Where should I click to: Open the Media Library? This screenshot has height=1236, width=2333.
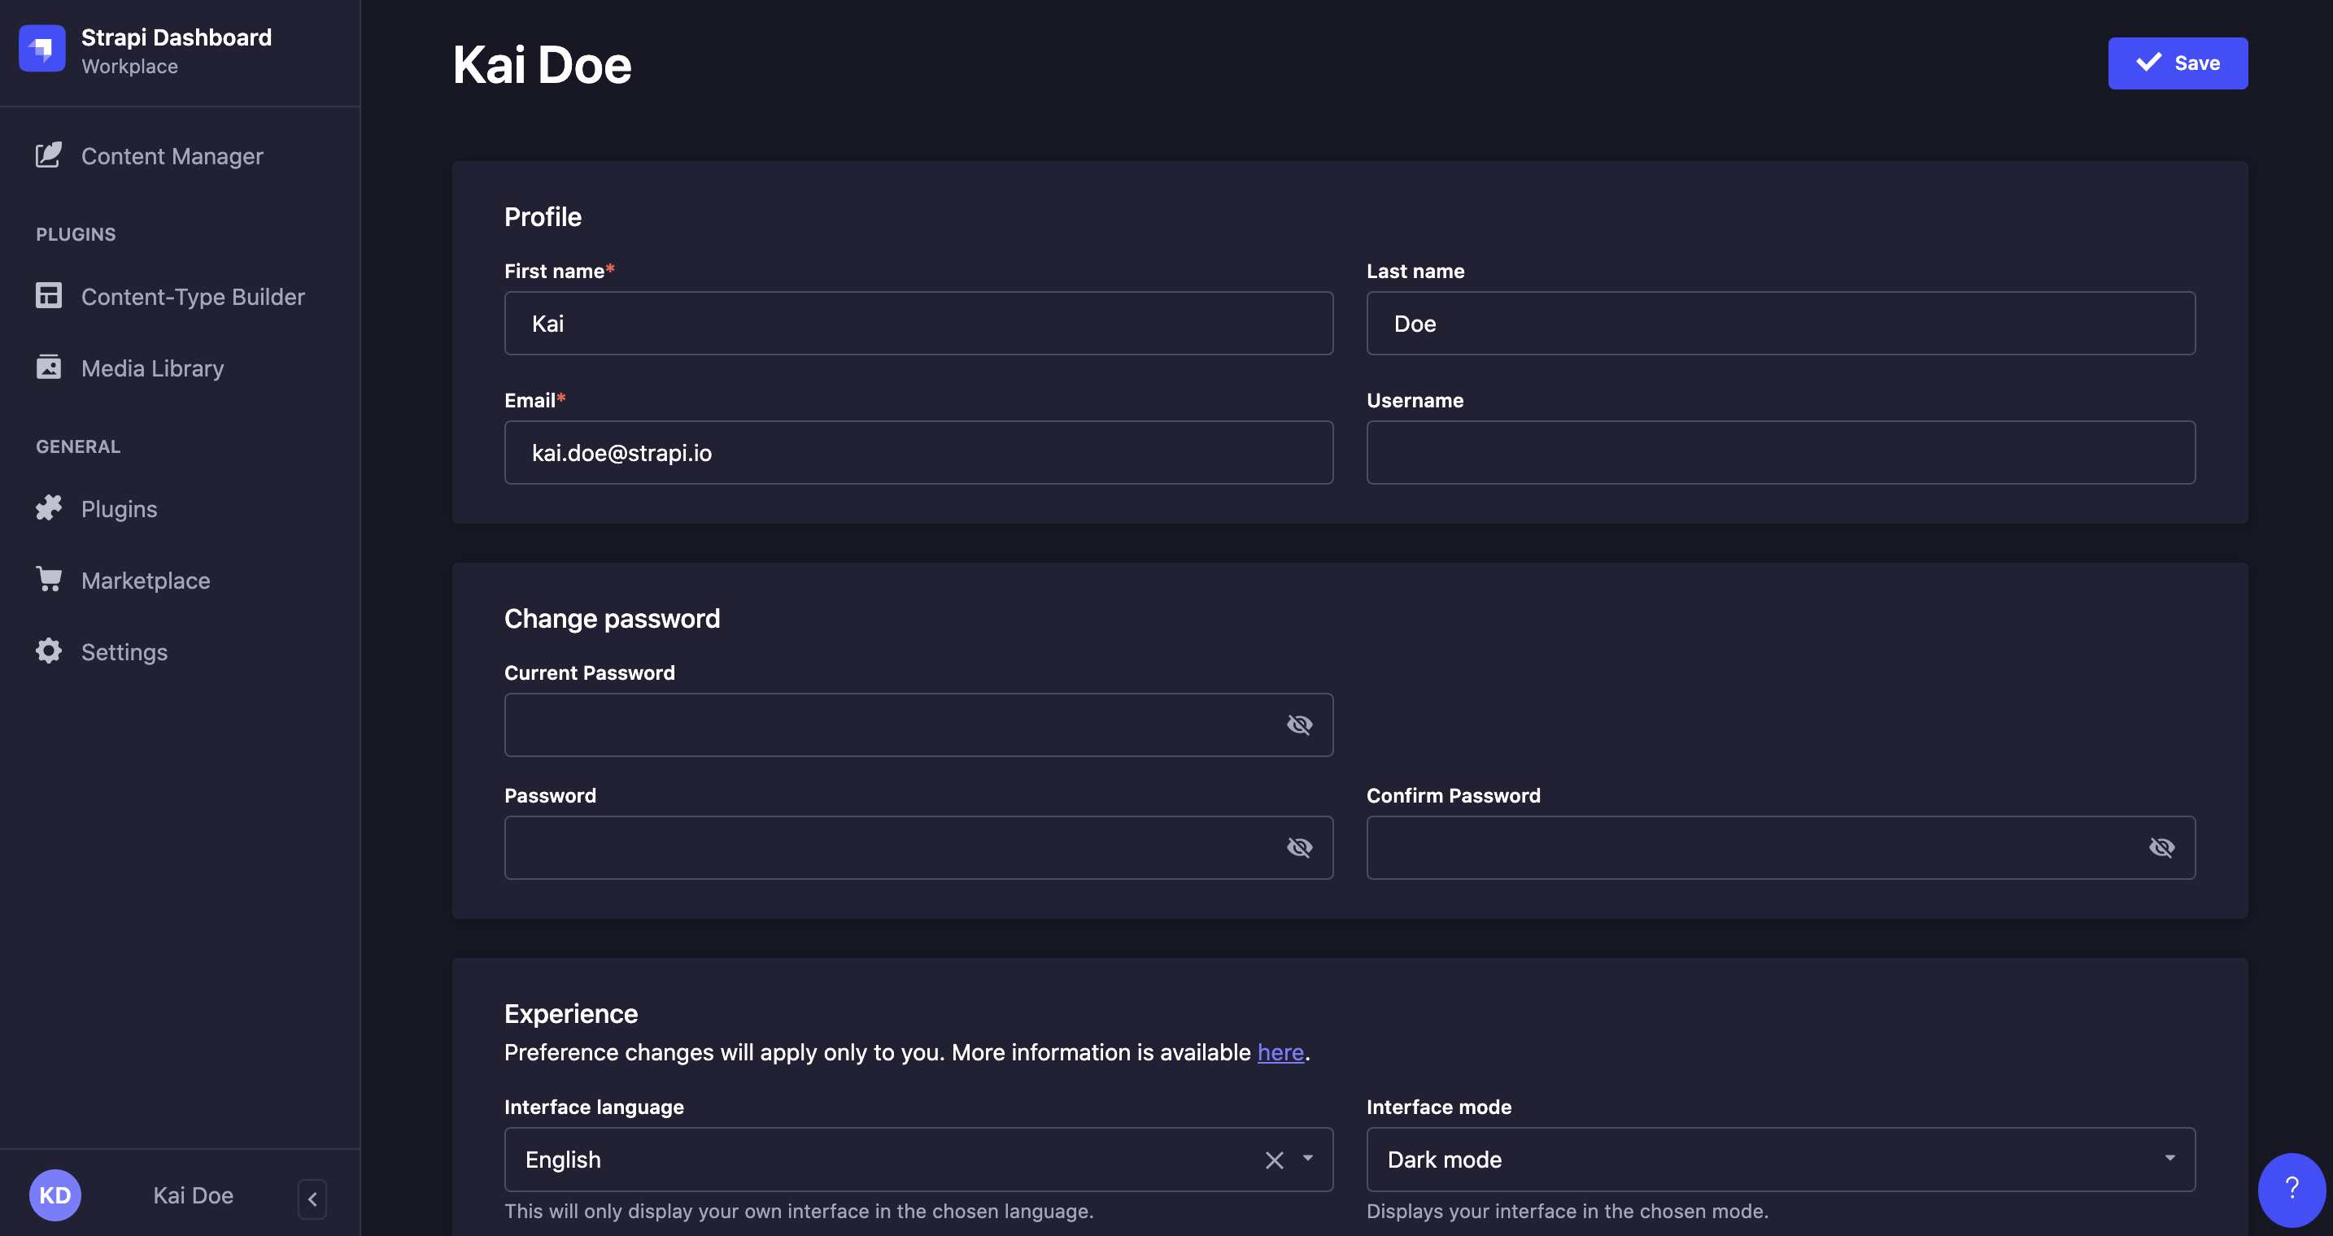pyautogui.click(x=151, y=368)
